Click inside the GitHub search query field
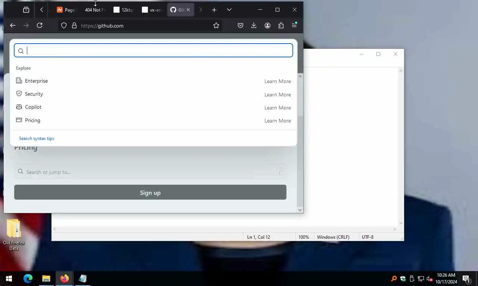478x286 pixels. coord(153,51)
